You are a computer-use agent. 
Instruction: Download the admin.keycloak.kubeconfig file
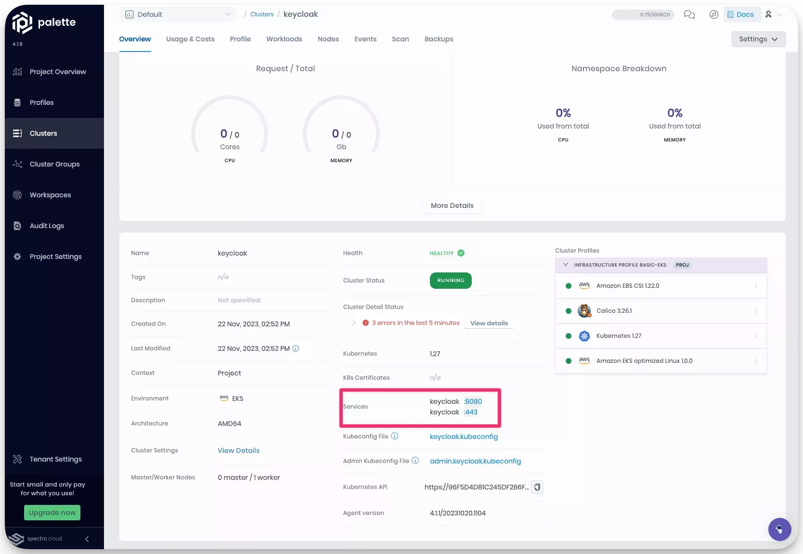[x=475, y=461]
